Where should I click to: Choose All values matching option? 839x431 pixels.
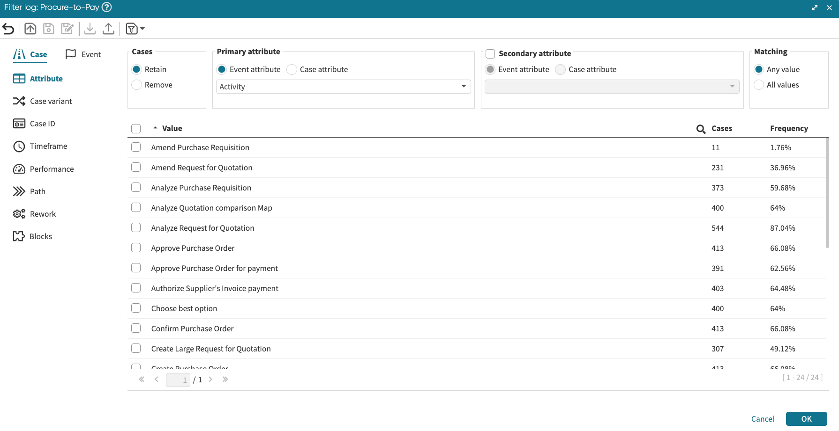click(759, 85)
